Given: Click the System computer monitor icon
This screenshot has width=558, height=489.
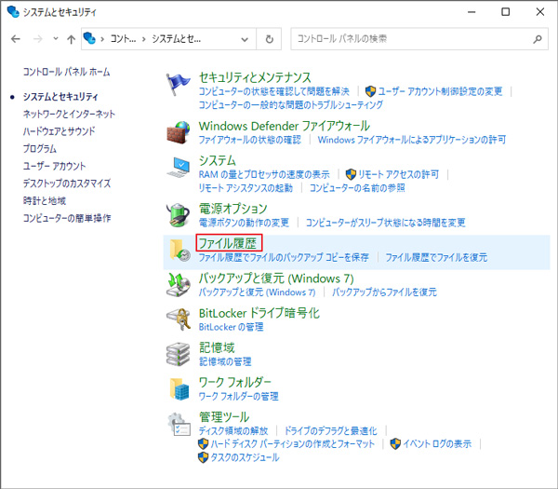Looking at the screenshot, I should (178, 167).
